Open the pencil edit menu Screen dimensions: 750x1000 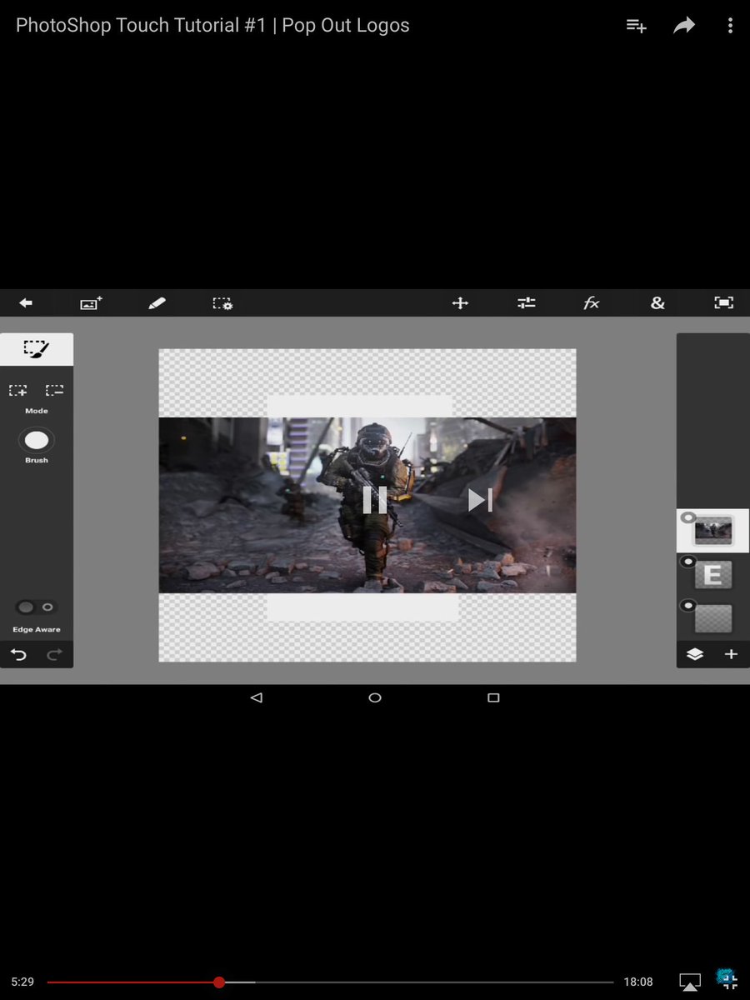pyautogui.click(x=157, y=303)
